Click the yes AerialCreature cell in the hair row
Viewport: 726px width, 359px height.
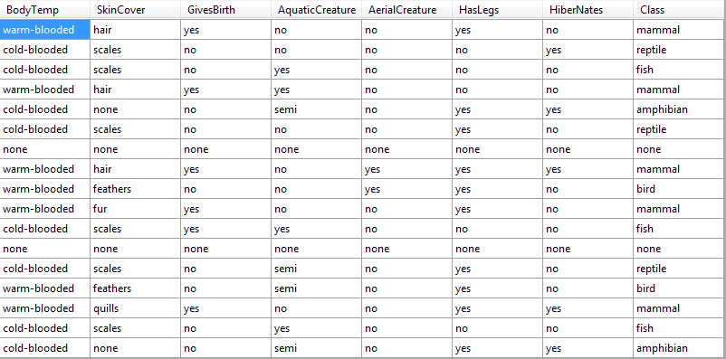(x=407, y=169)
